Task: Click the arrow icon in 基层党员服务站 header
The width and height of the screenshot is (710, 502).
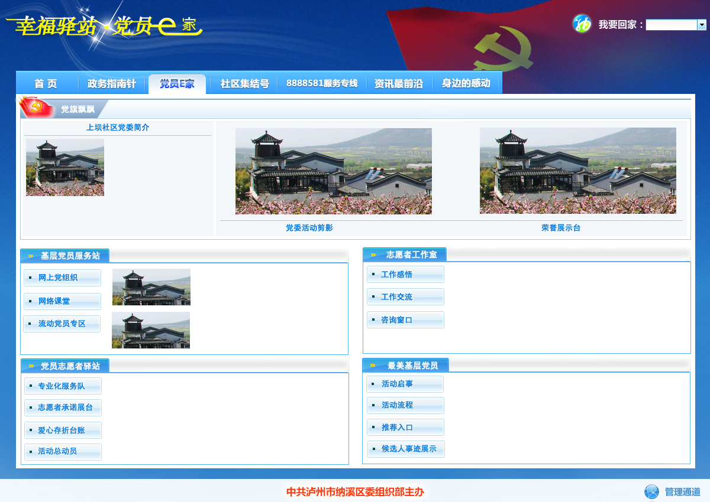Action: [31, 256]
